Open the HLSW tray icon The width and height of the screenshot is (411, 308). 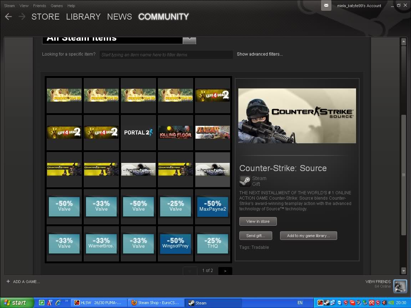[x=320, y=303]
